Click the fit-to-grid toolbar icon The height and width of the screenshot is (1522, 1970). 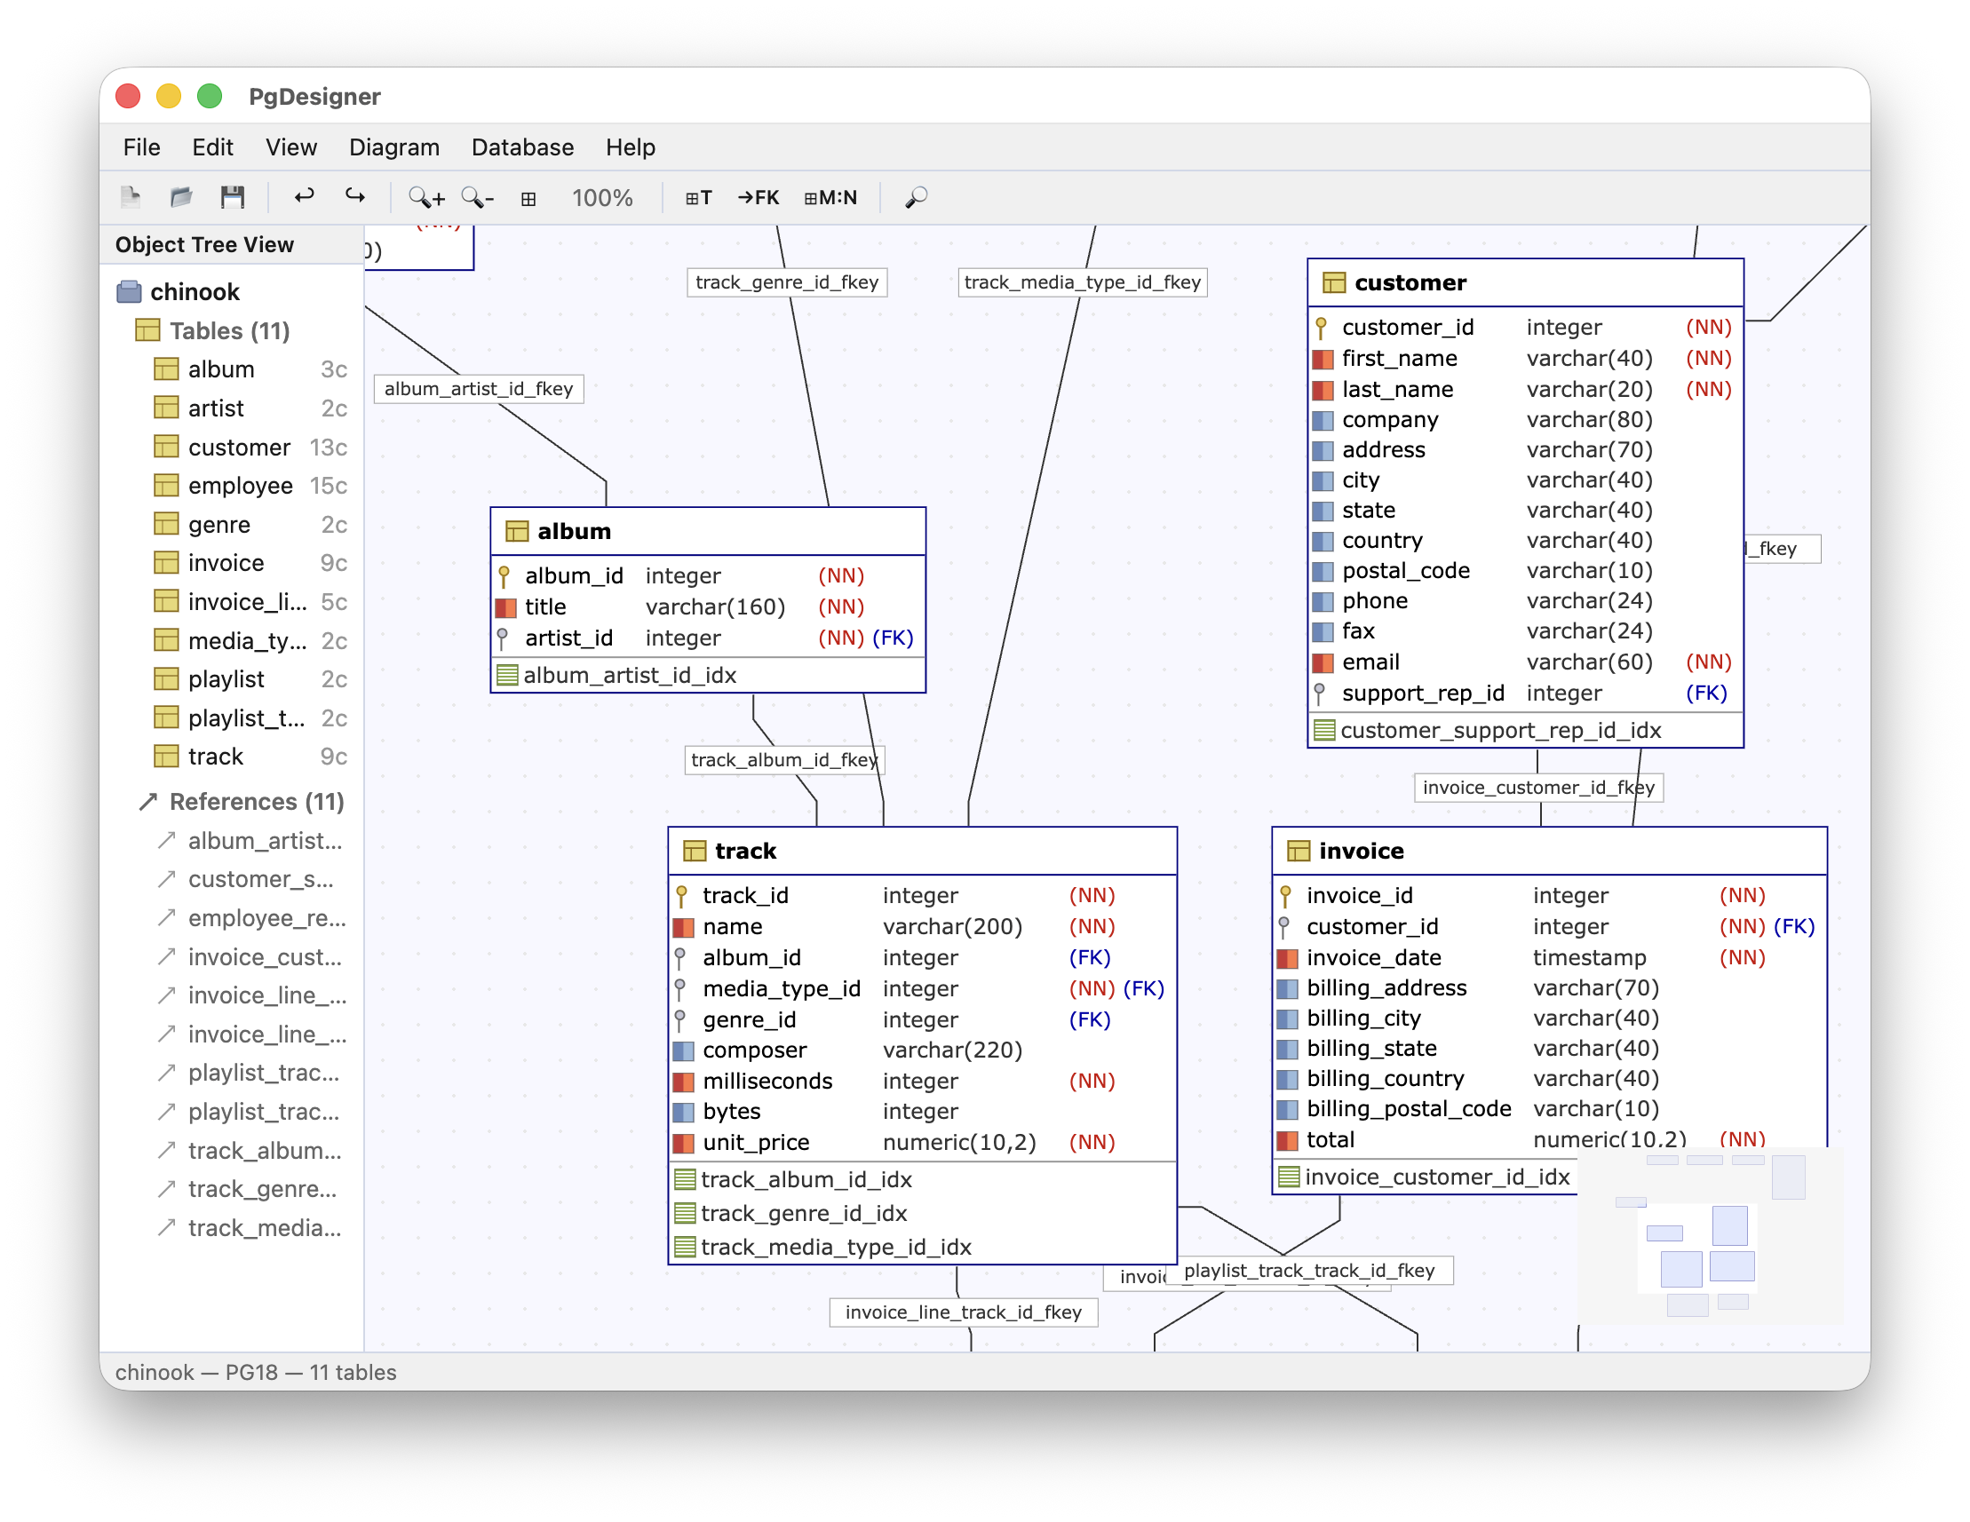[x=528, y=196]
